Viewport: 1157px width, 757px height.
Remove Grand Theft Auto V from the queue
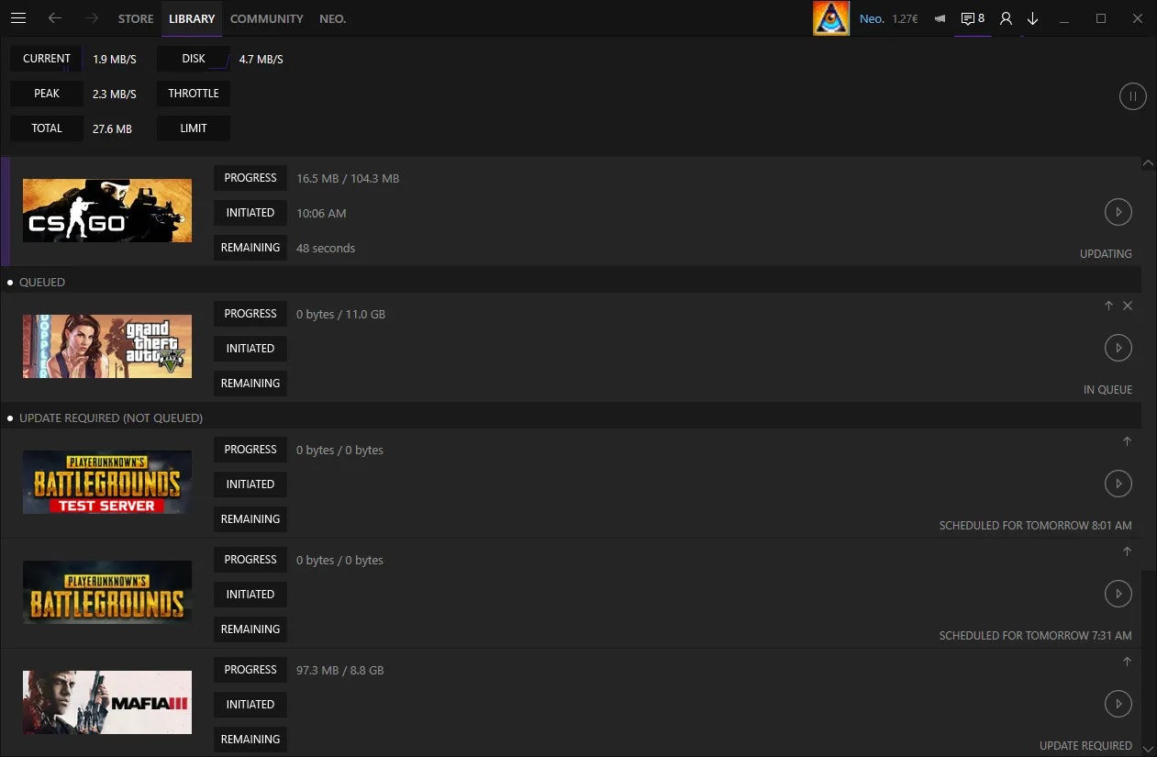[x=1128, y=305]
